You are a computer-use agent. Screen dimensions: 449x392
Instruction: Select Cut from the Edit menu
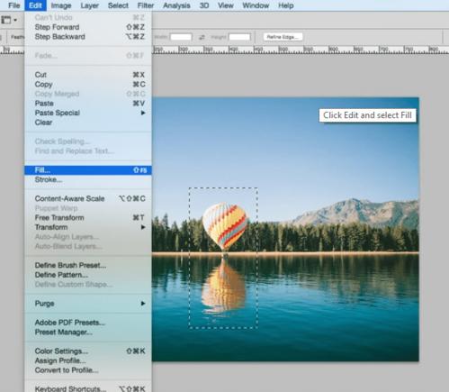click(x=88, y=75)
